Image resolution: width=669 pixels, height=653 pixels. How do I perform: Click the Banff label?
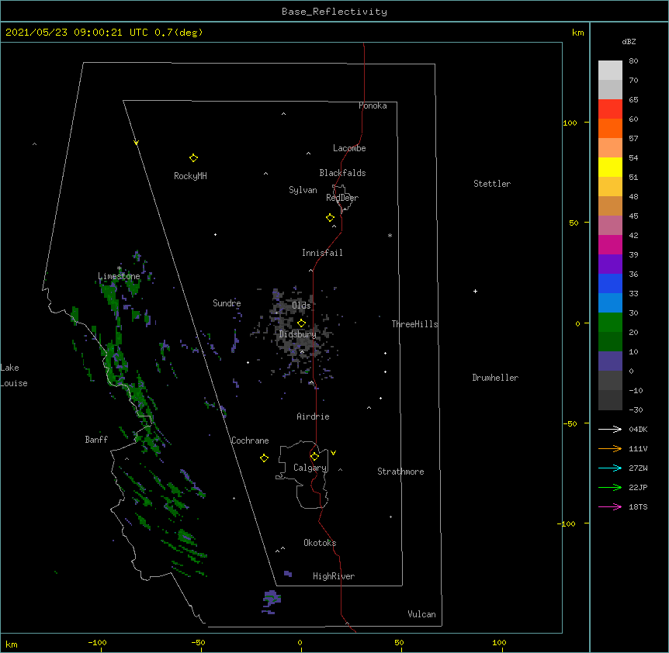coord(96,440)
